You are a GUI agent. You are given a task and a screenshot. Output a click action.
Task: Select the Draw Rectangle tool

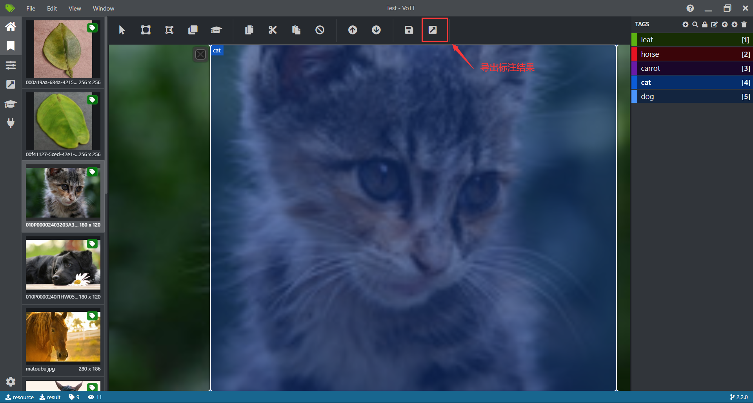pyautogui.click(x=146, y=30)
